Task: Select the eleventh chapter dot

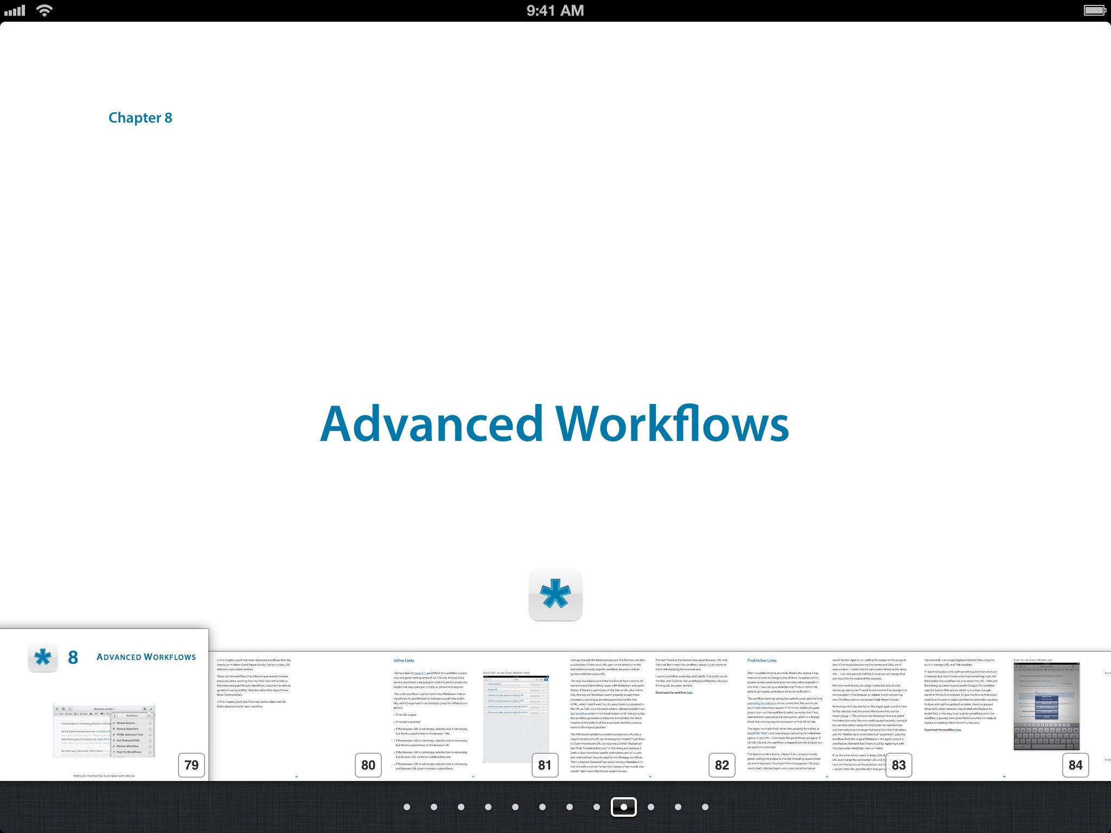Action: pyautogui.click(x=678, y=807)
